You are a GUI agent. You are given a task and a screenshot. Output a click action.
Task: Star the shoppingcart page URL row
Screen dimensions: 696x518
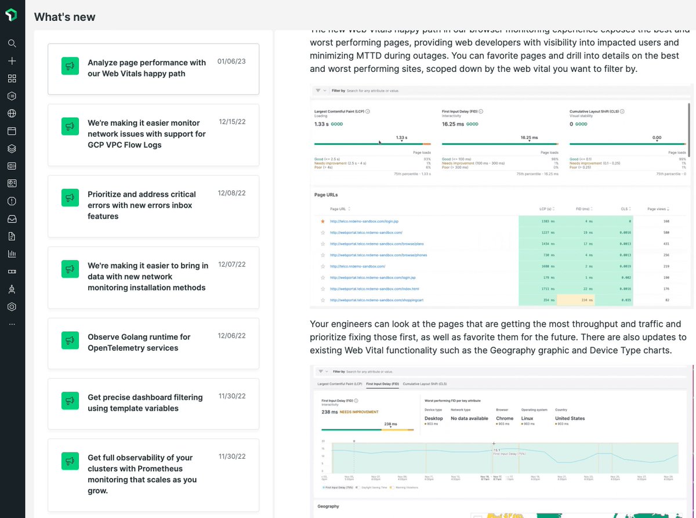coord(322,300)
